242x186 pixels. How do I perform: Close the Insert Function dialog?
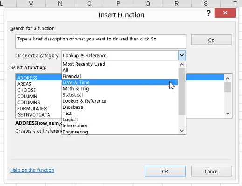225,13
